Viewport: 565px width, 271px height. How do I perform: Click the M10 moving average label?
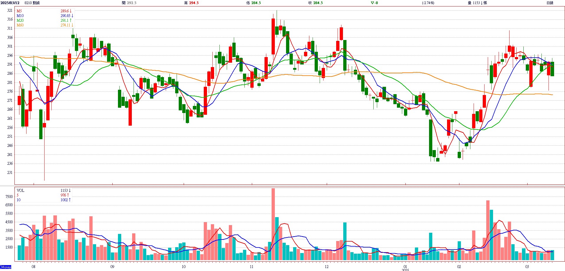[x=20, y=16]
